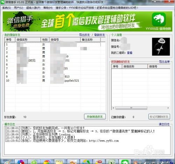Click the 序号 header in the 把我删除的好友 list

(x=117, y=66)
